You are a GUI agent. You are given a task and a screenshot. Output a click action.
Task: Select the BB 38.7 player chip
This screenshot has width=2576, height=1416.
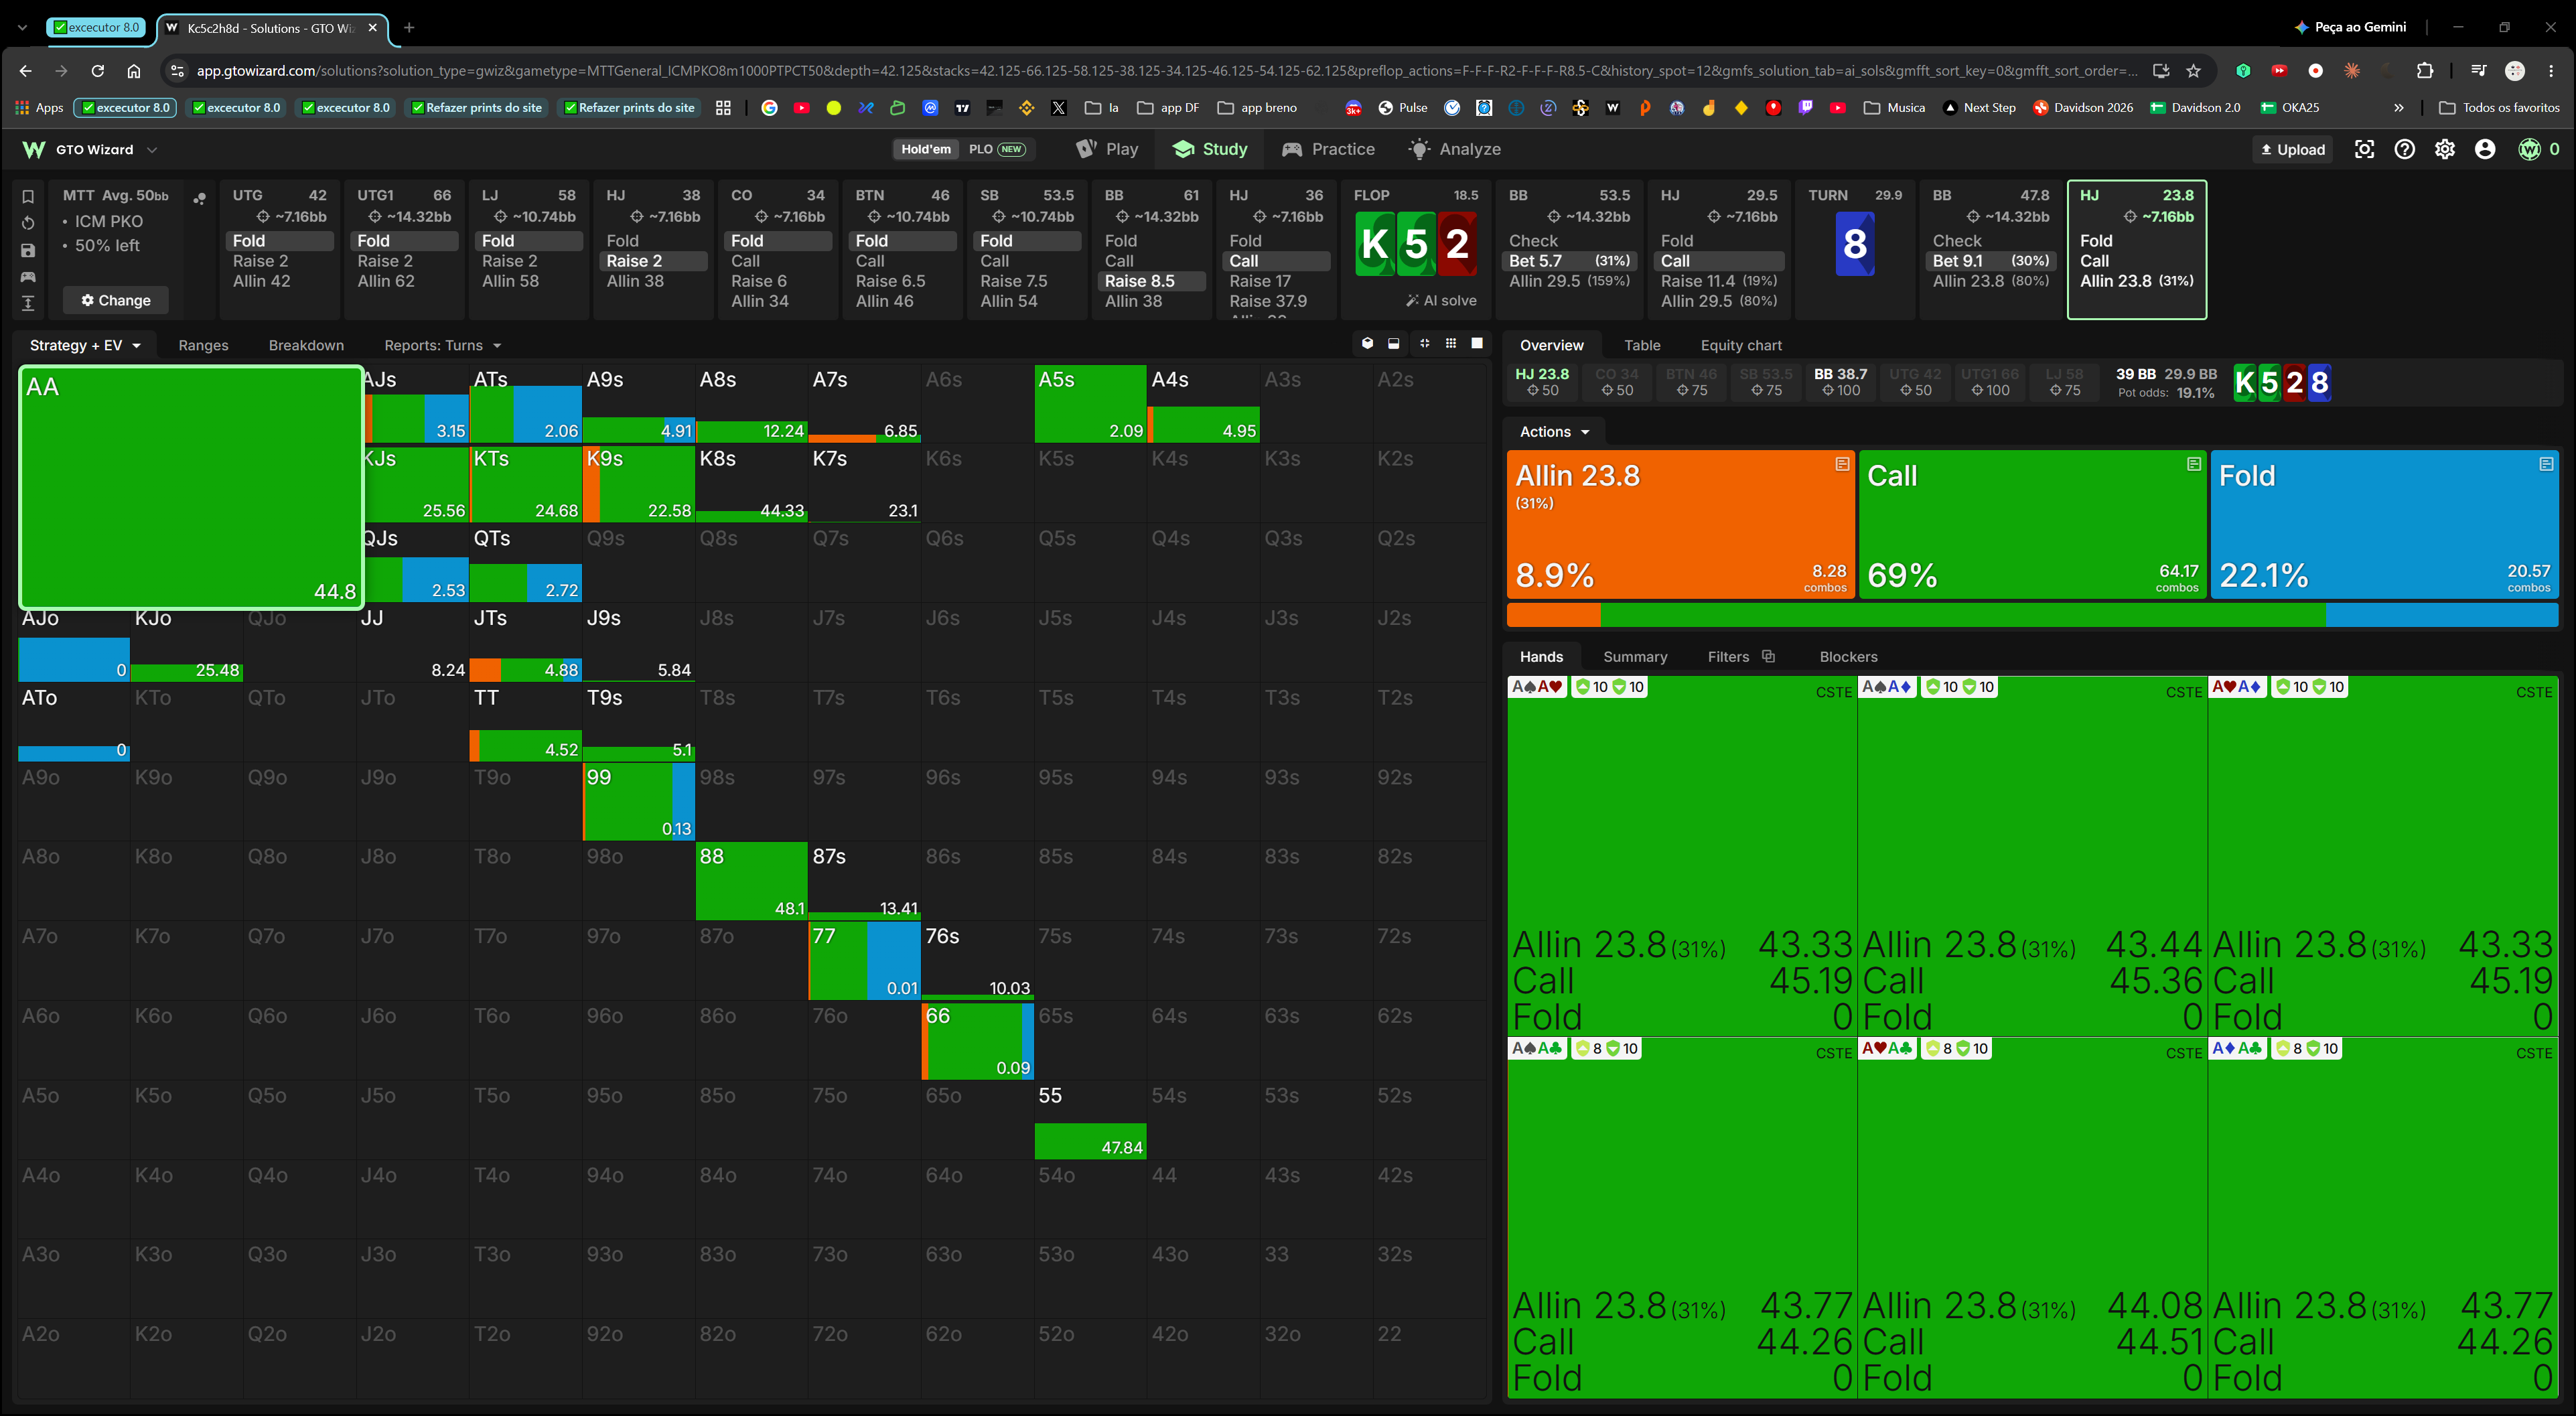click(1841, 382)
